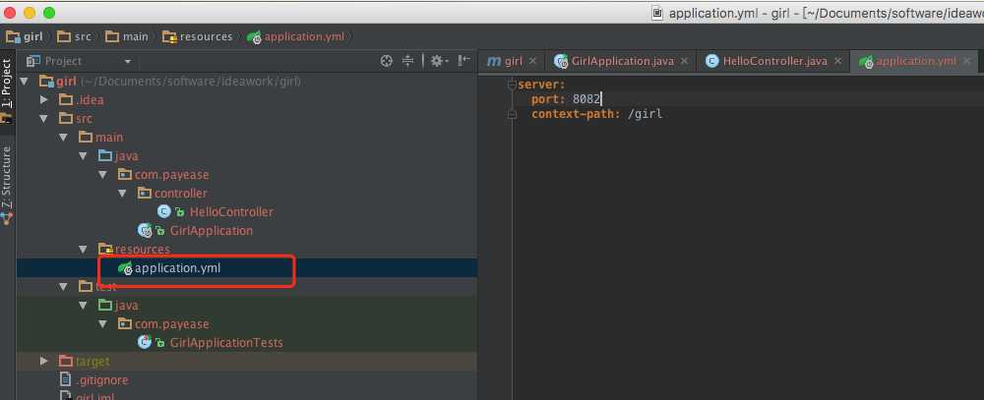Image resolution: width=984 pixels, height=400 pixels.
Task: Click the Spring icon on GirlApplication.java tab
Action: pos(561,61)
